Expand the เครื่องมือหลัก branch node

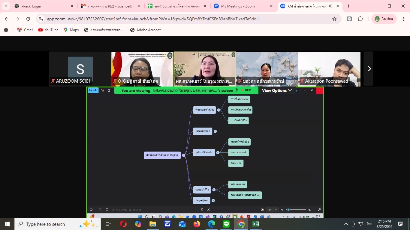point(215,131)
